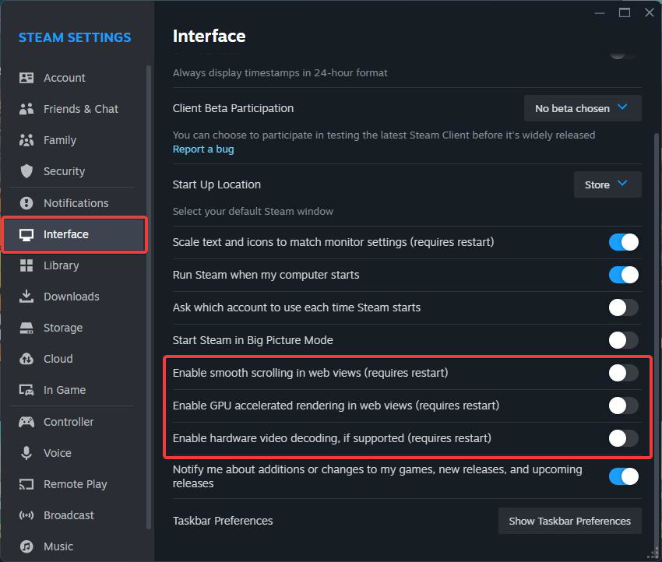Click the Broadcast signal icon

(x=26, y=515)
